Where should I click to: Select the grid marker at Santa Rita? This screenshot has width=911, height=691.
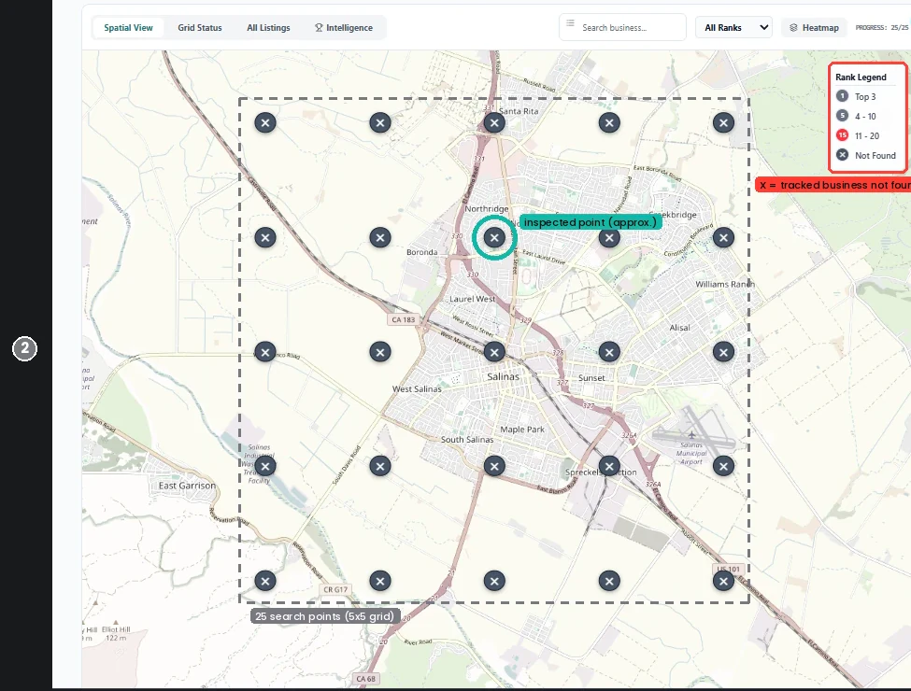494,122
